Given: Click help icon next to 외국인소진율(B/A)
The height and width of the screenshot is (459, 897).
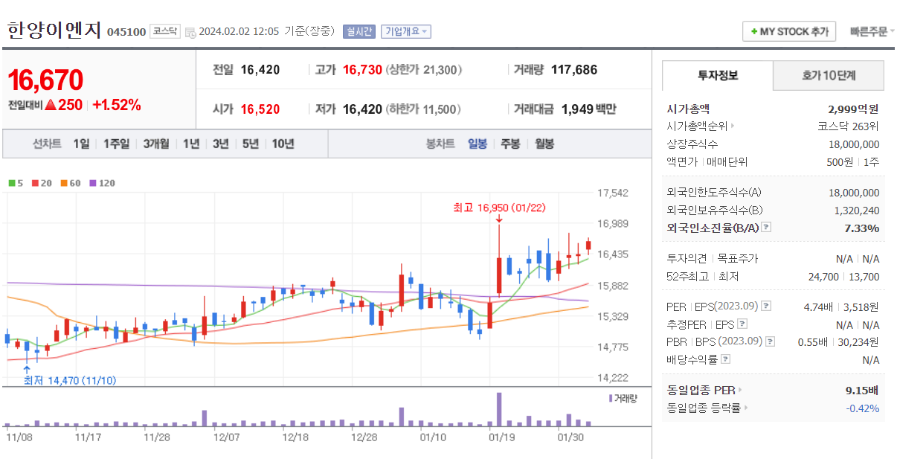Looking at the screenshot, I should (x=766, y=228).
